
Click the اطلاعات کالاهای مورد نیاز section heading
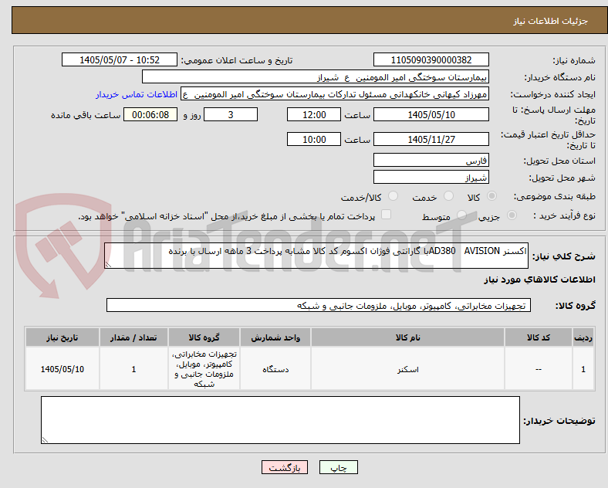pyautogui.click(x=539, y=280)
